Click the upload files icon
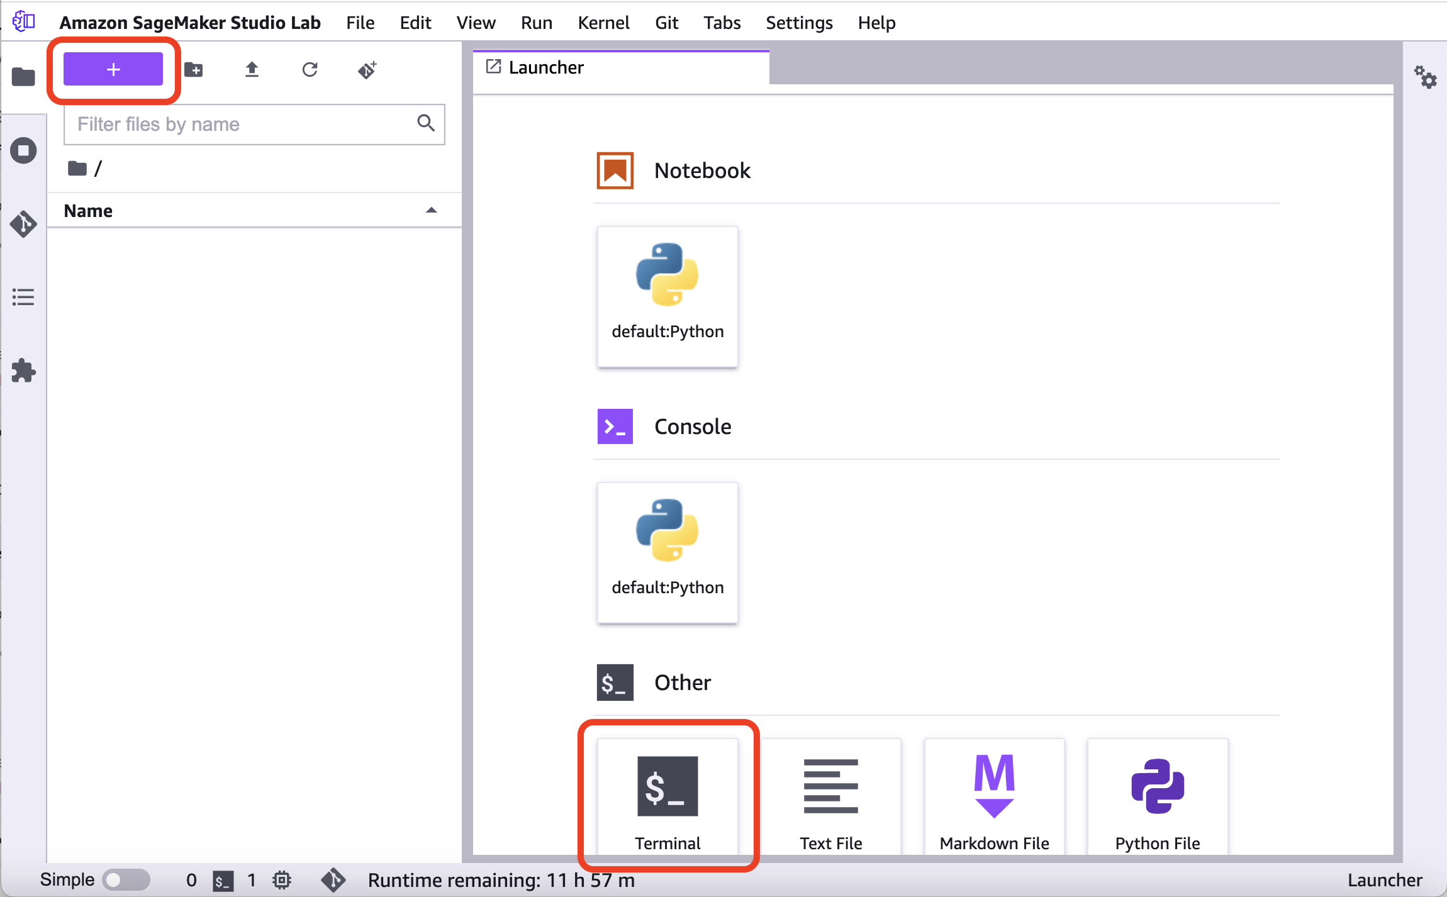The height and width of the screenshot is (897, 1447). click(252, 69)
